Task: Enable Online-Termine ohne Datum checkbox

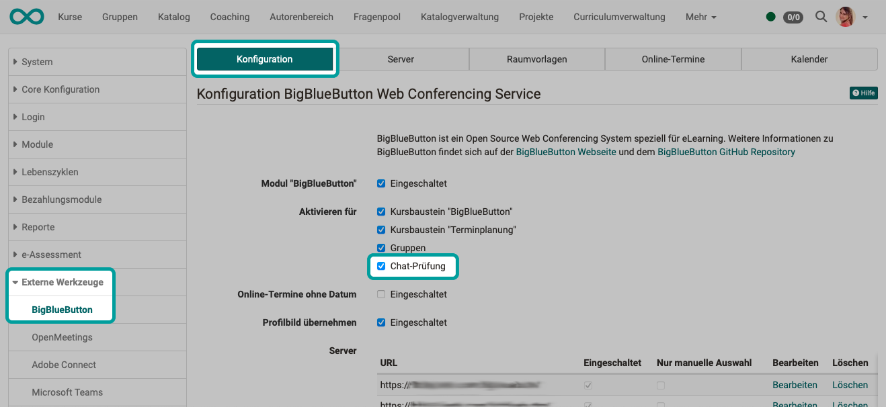Action: [x=381, y=294]
